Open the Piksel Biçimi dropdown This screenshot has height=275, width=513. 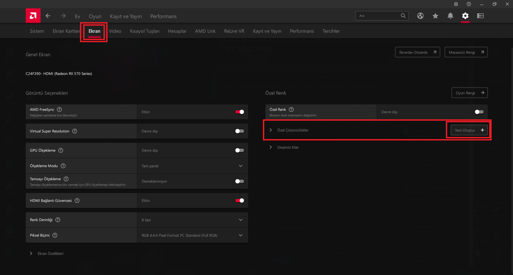(193, 235)
